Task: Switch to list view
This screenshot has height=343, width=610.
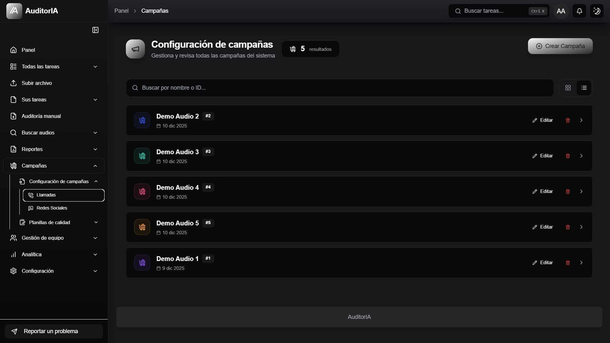Action: tap(584, 88)
